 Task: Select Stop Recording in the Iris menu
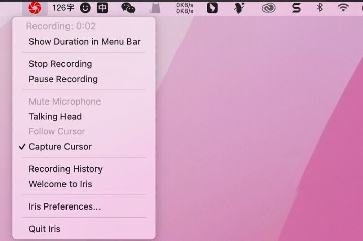(x=84, y=64)
